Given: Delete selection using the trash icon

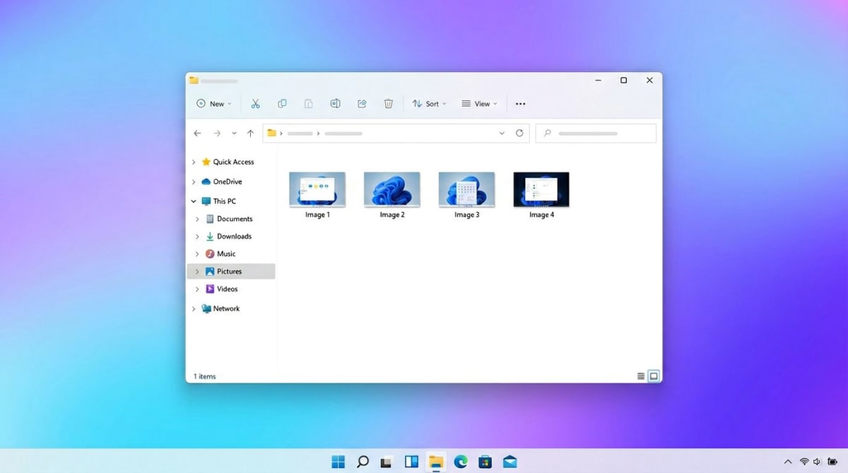Looking at the screenshot, I should (x=389, y=103).
